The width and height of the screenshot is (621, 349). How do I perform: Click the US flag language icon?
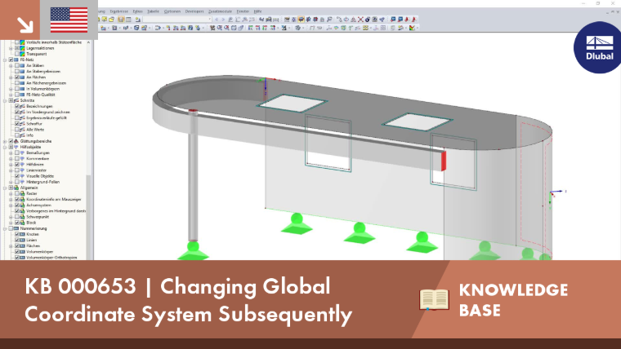[69, 20]
